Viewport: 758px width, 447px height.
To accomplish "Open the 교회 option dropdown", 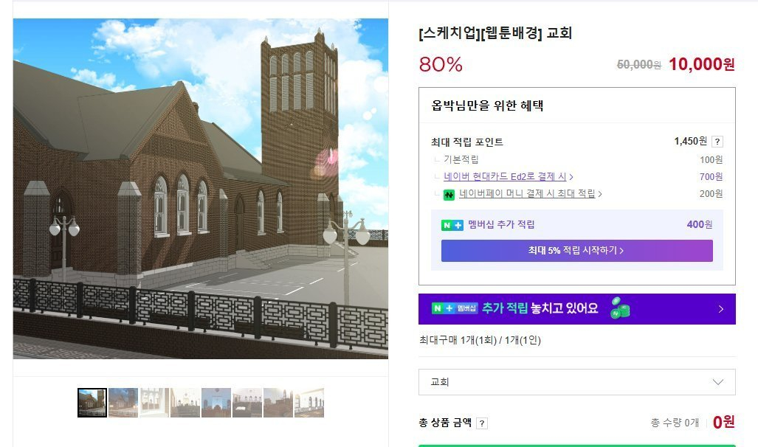I will [576, 382].
